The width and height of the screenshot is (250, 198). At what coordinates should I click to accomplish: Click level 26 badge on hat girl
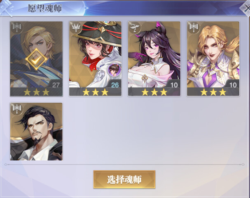tap(115, 85)
